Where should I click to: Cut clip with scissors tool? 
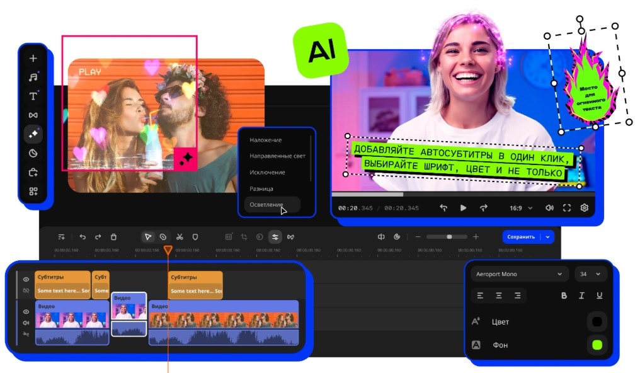pos(180,237)
